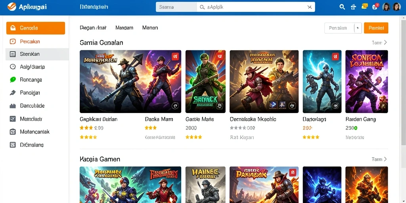Open the Demakaka Nkechio title link
Image resolution: width=406 pixels, height=203 pixels.
pos(253,119)
